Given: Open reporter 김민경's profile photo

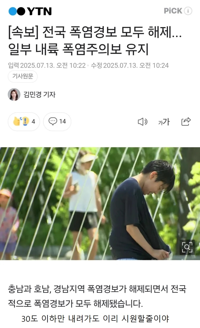Looking at the screenshot, I should 14,95.
